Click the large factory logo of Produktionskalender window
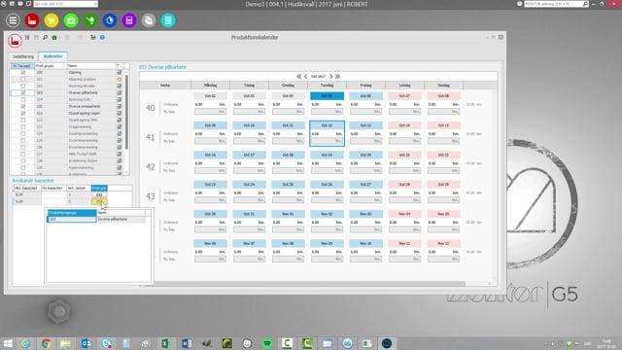Viewport: 622px width, 350px height. coord(15,41)
